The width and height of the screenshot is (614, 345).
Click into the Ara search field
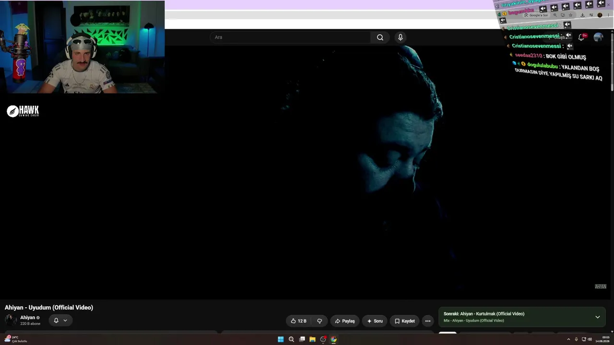(x=290, y=37)
